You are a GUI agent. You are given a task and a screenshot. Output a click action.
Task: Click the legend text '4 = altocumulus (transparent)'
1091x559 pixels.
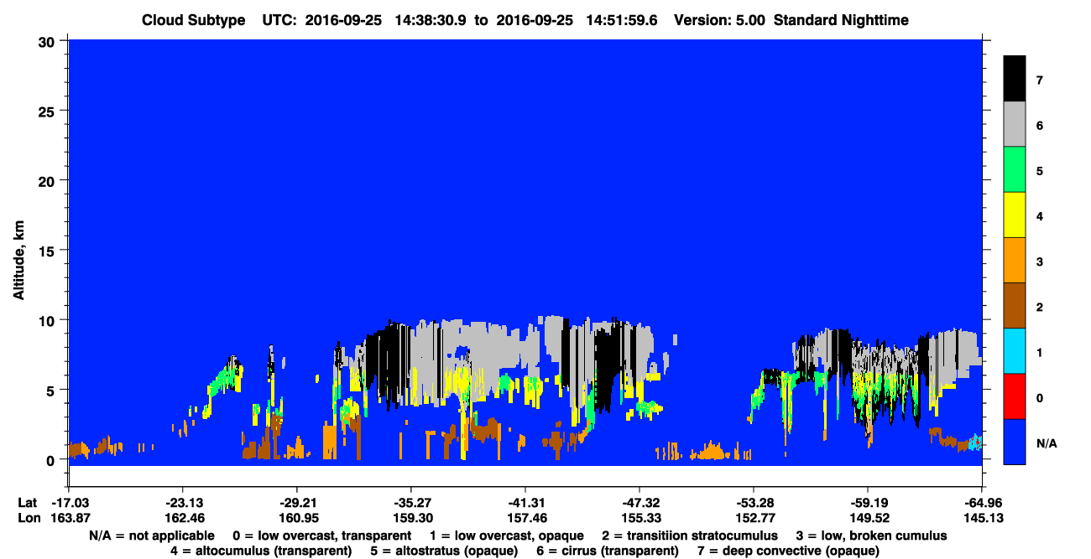click(260, 551)
